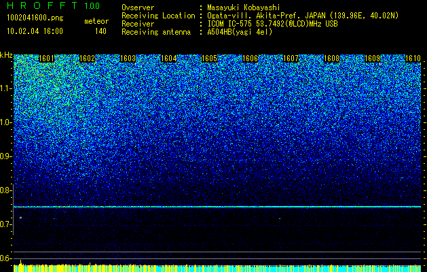
Task: Click the 1602 time marker
Action: pos(87,58)
